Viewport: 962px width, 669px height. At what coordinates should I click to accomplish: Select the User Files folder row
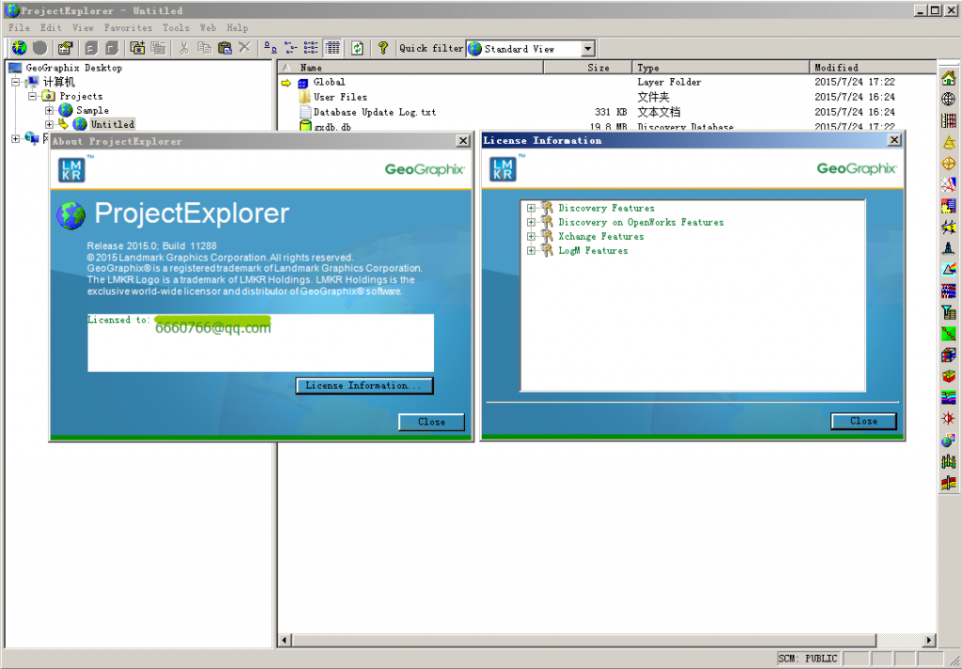[340, 97]
